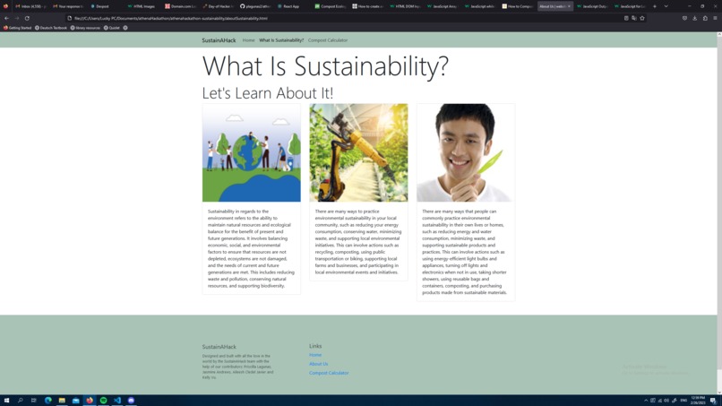Open the Downloads panel icon
The height and width of the screenshot is (406, 722).
(x=695, y=19)
